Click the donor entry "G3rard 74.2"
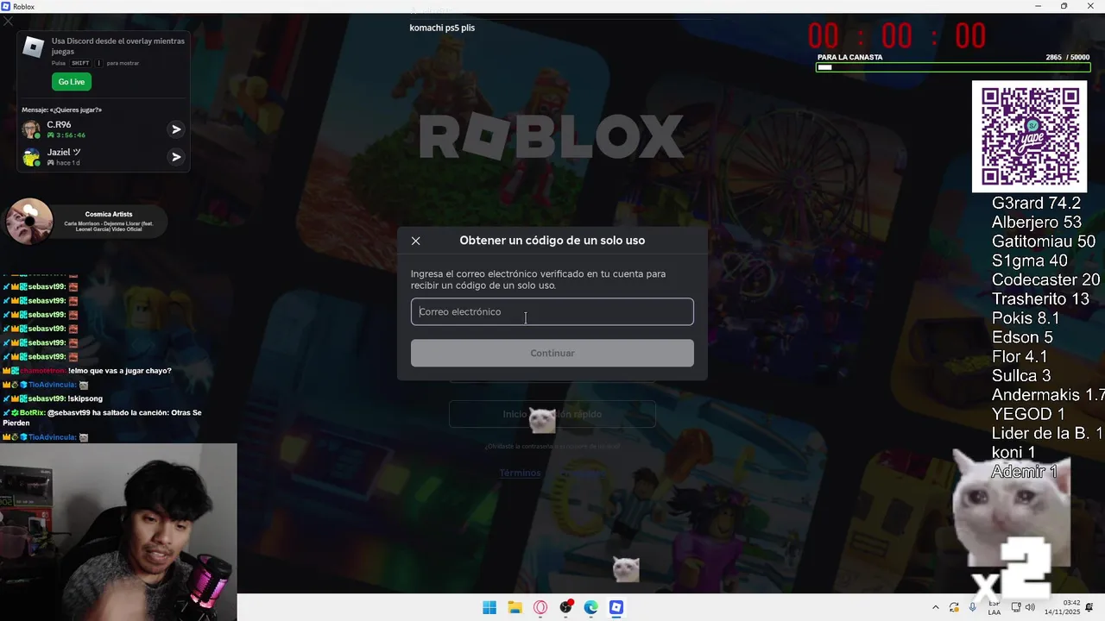Viewport: 1105px width, 621px height. pos(1036,204)
